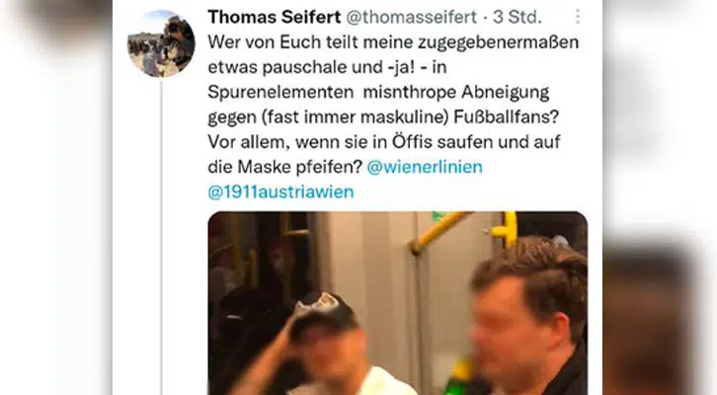Select the blurred background right of the tweet
This screenshot has height=395, width=717.
[660, 197]
